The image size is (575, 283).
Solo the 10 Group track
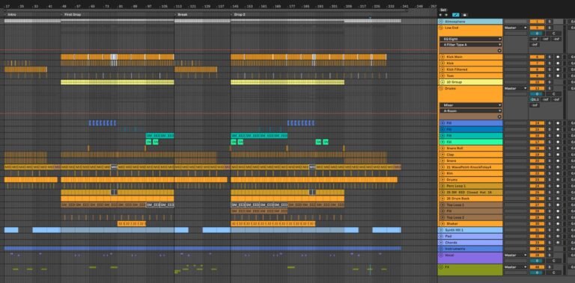click(x=550, y=82)
